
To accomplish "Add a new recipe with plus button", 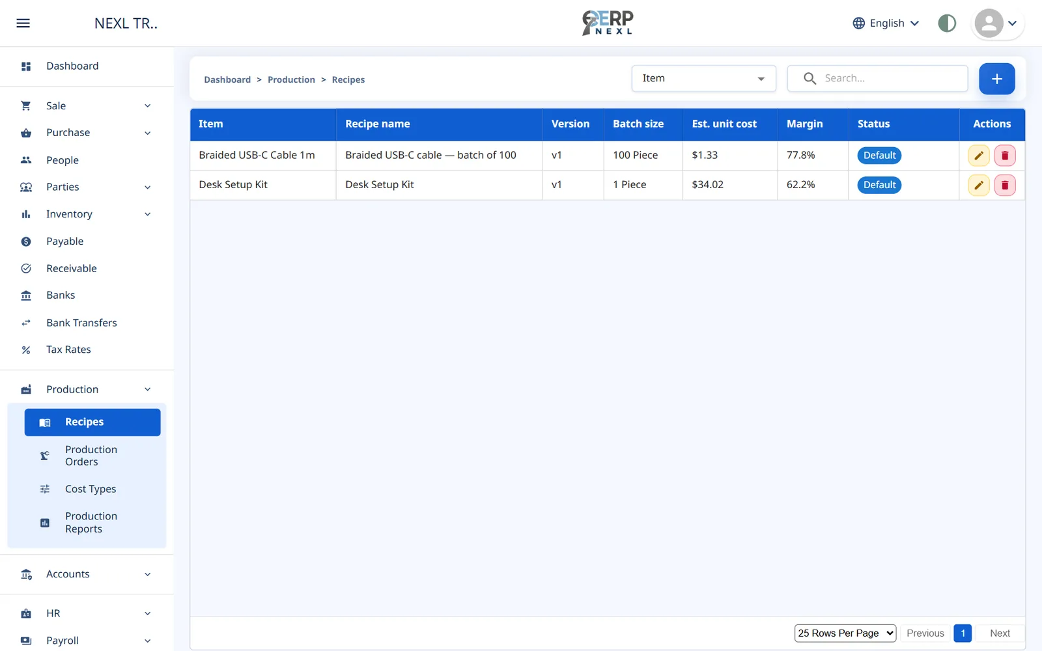I will (996, 79).
